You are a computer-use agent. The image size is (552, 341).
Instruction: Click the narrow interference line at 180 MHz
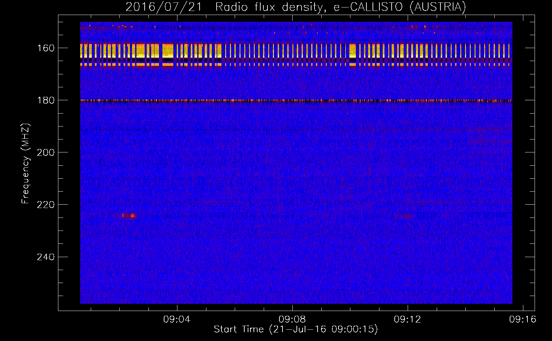[296, 101]
